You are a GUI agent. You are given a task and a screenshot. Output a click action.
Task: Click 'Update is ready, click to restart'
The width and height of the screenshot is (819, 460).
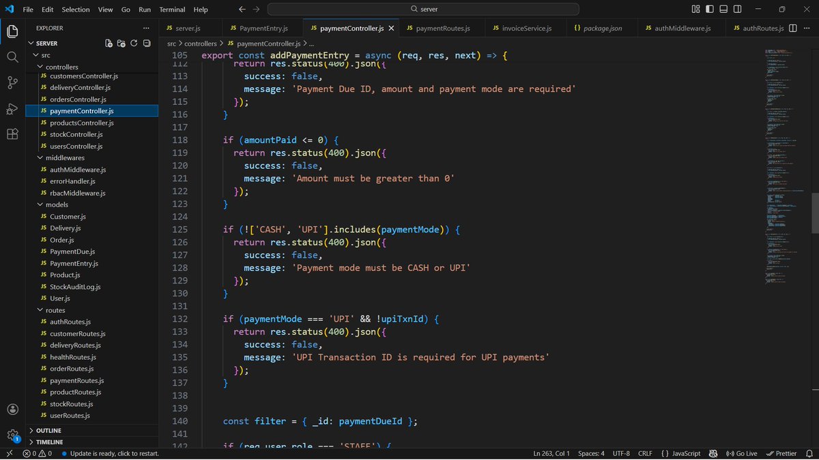(109, 453)
